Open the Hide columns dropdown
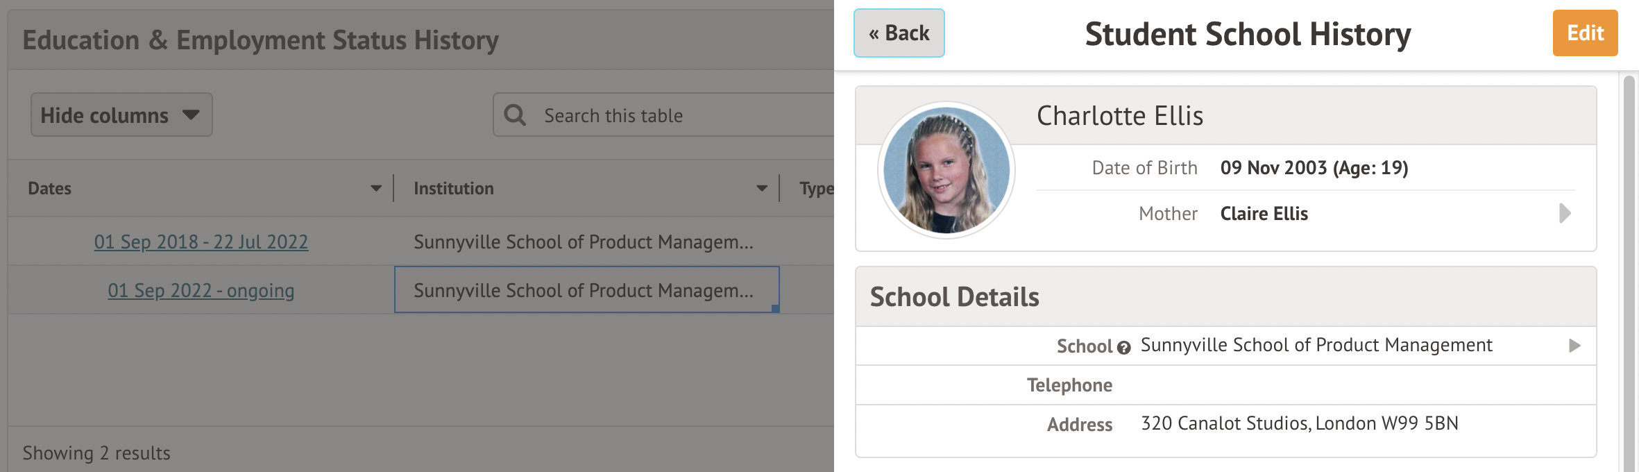The image size is (1639, 472). coord(121,115)
